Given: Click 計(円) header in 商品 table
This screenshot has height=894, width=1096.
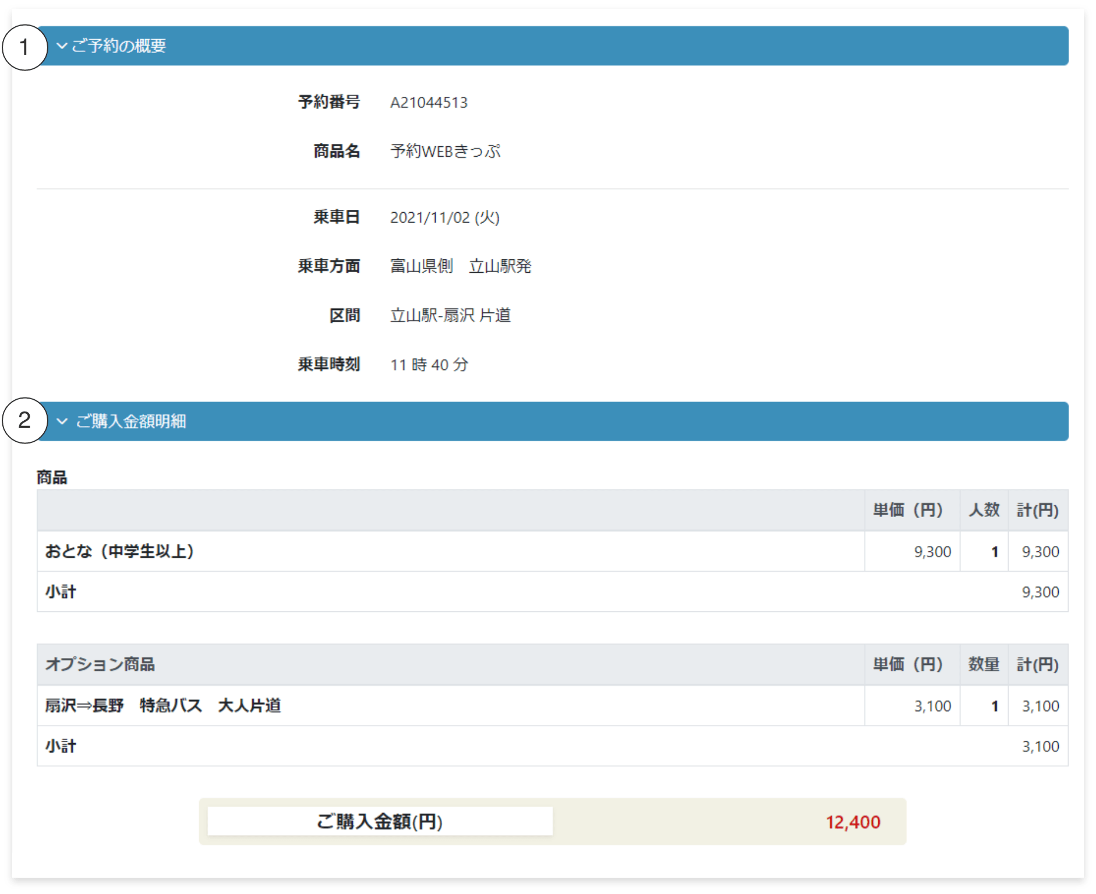Looking at the screenshot, I should tap(1038, 510).
